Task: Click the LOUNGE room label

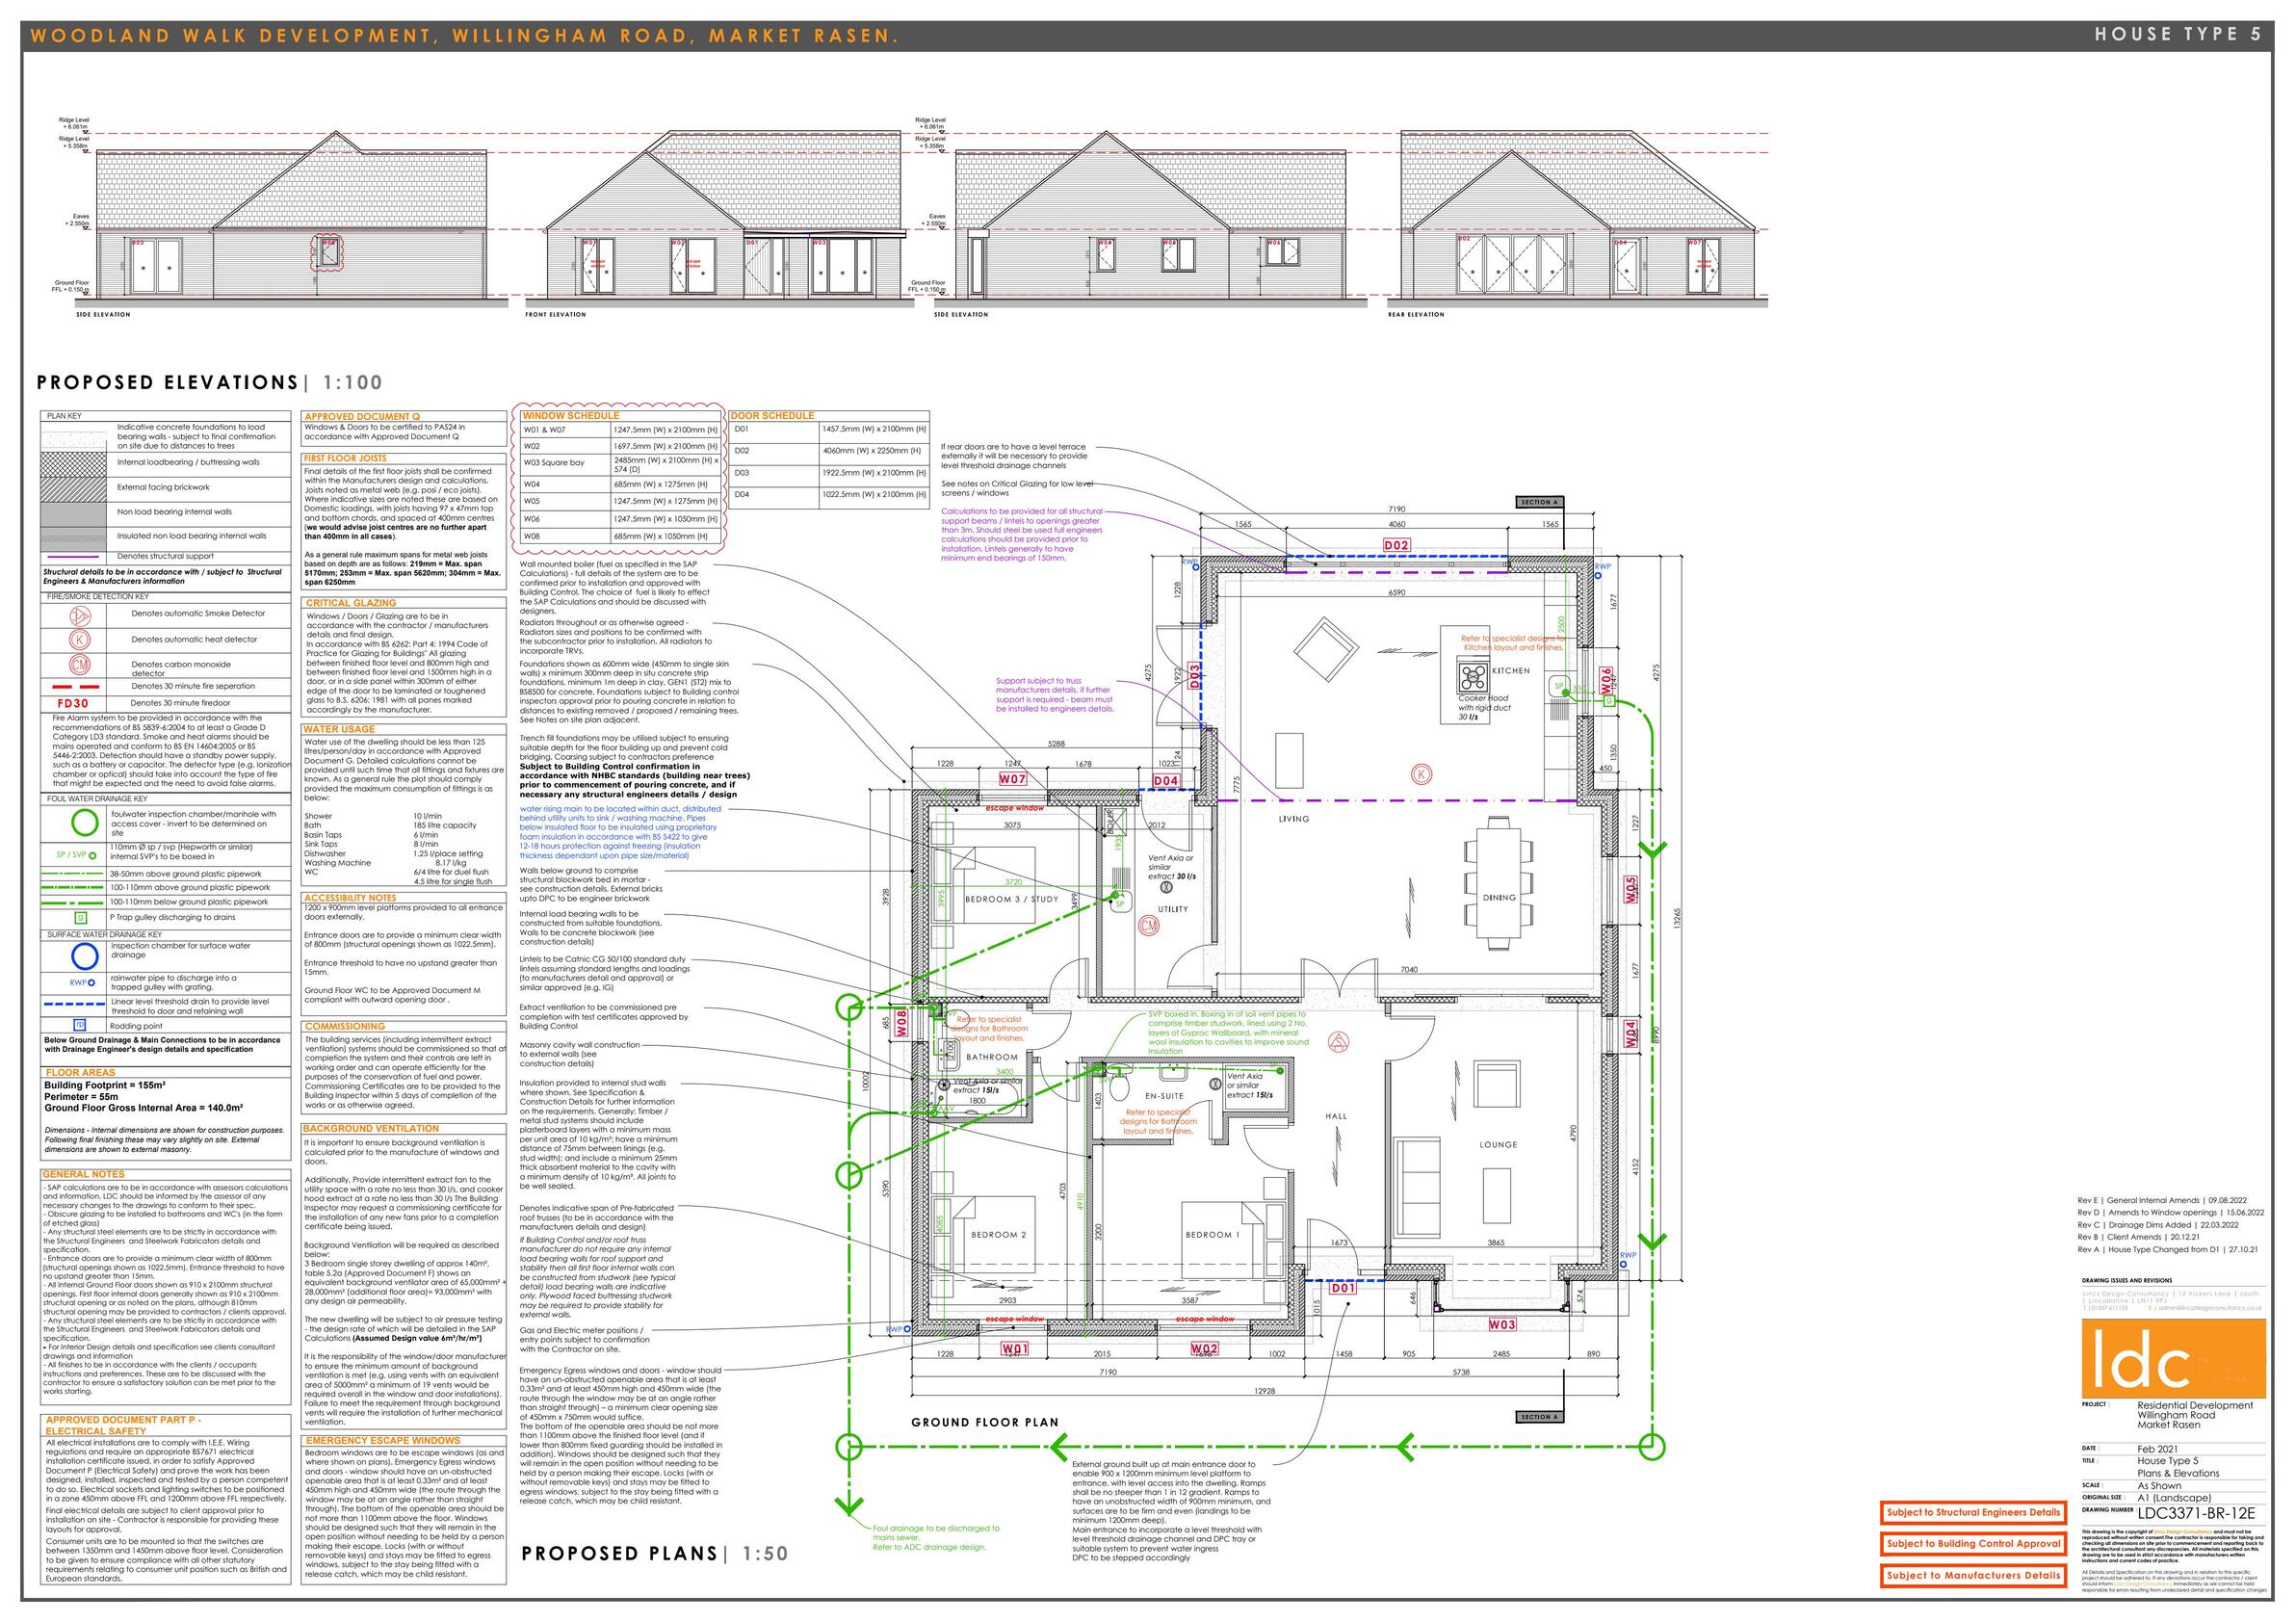Action: click(x=1498, y=1144)
